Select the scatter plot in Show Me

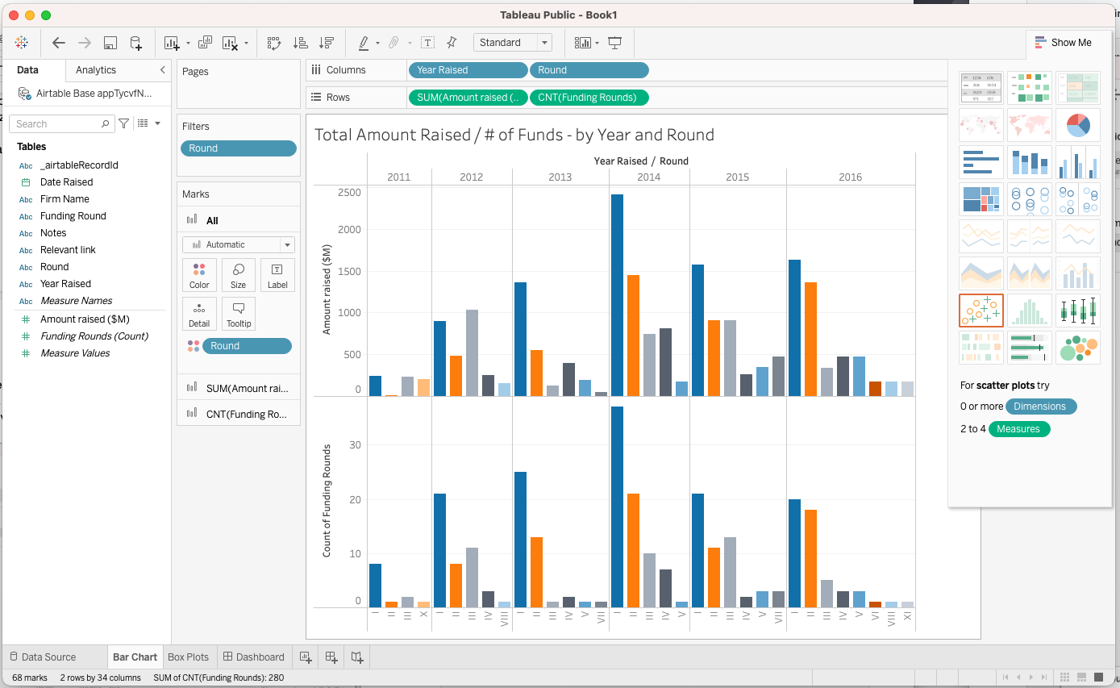[x=981, y=310]
